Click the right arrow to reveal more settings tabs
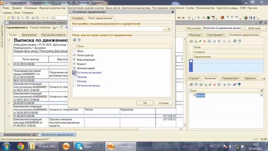 [264, 78]
